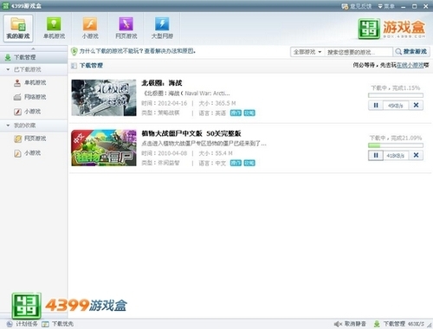Click the 搜索游戏 search button
This screenshot has height=329, width=433.
pyautogui.click(x=411, y=52)
